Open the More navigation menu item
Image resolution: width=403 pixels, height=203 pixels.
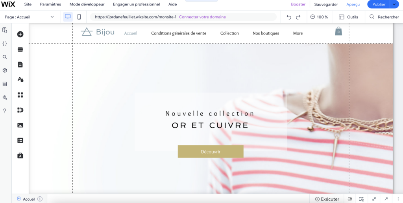298,33
